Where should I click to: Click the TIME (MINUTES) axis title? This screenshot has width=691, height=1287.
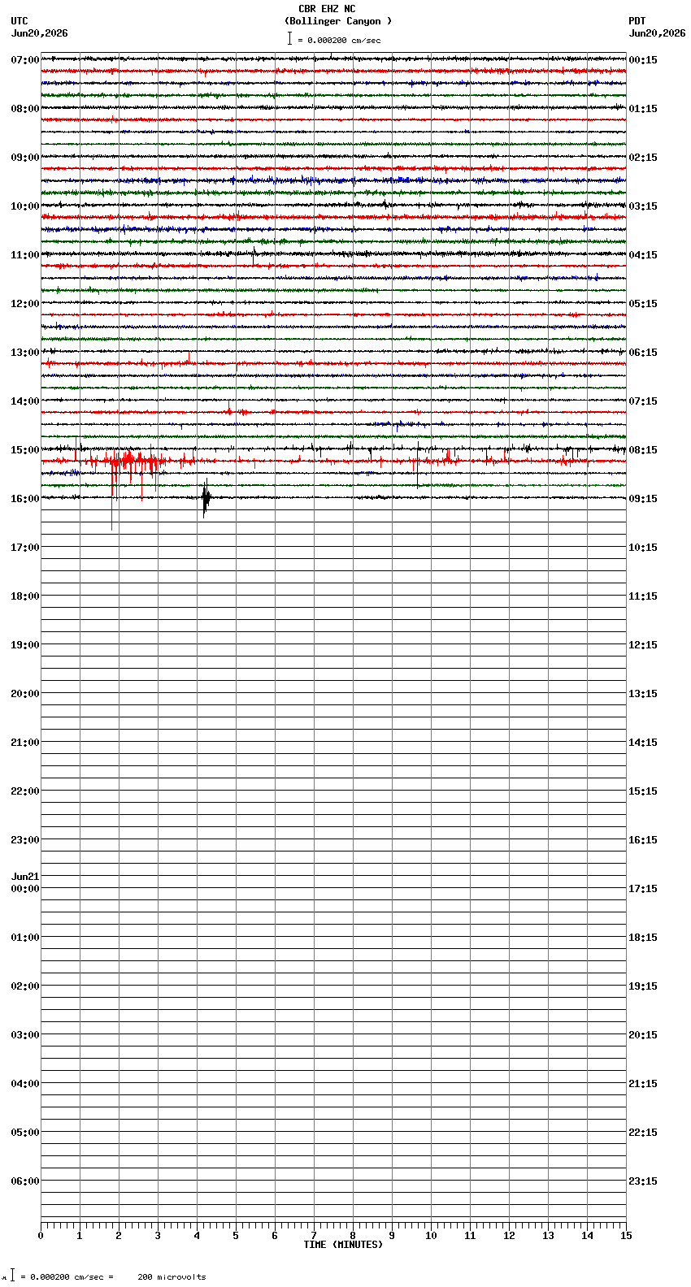point(343,1245)
